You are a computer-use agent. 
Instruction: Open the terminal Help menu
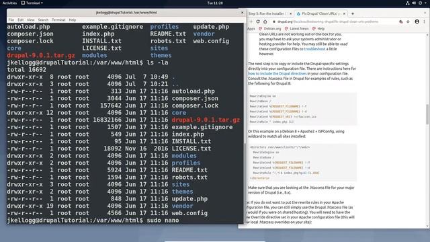pos(73,19)
